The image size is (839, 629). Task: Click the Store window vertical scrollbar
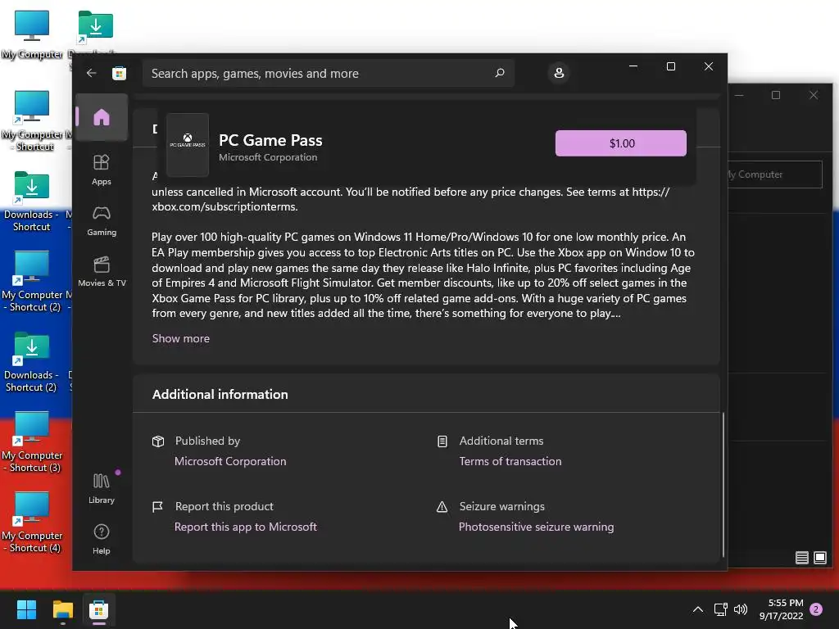(723, 484)
